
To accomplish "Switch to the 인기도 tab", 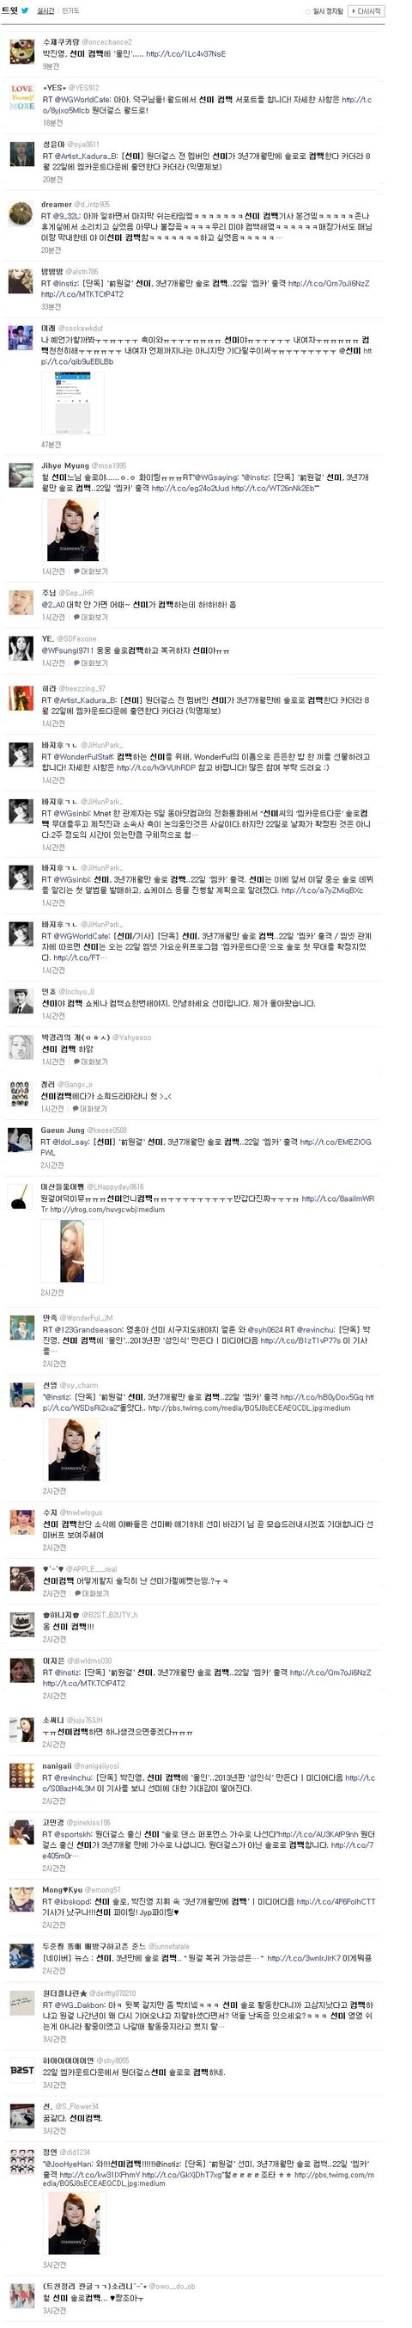I will [x=70, y=11].
